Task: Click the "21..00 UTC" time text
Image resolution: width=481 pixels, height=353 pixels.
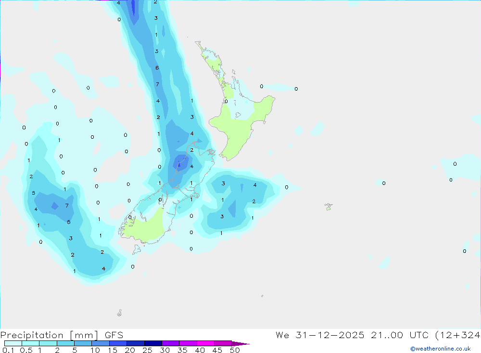Action: 400,335
